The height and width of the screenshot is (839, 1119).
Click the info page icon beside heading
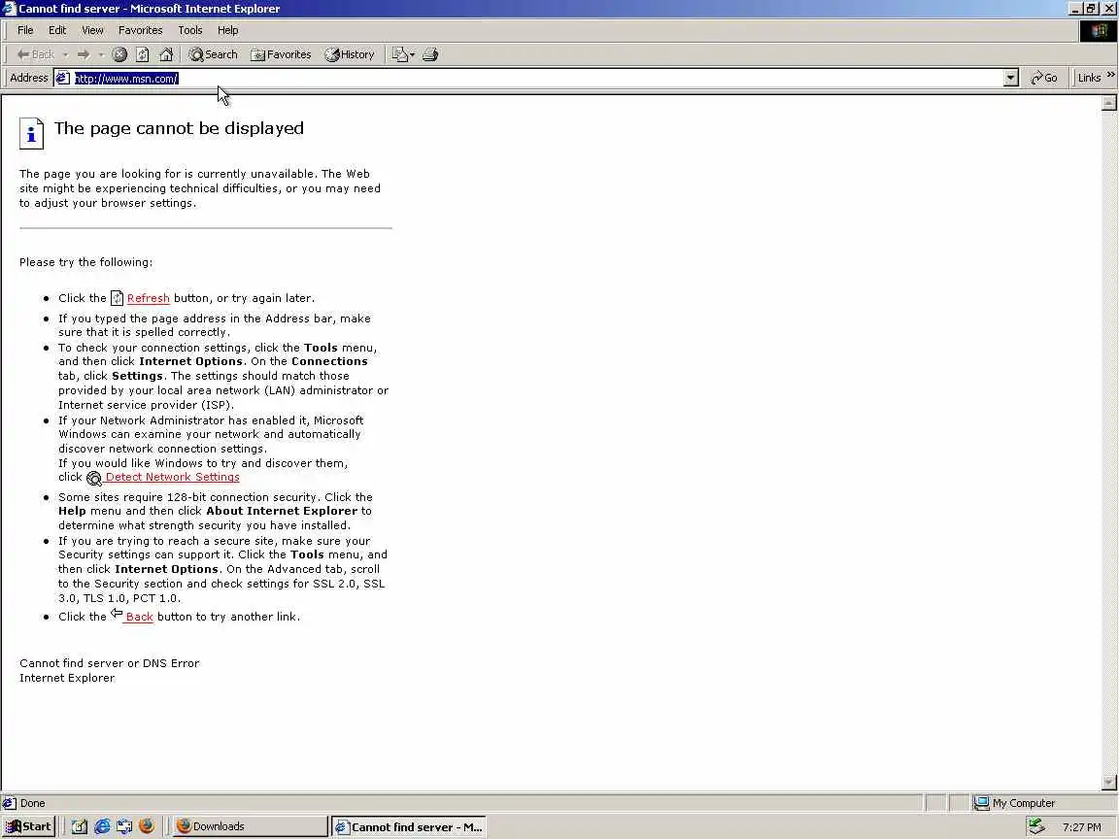click(31, 133)
